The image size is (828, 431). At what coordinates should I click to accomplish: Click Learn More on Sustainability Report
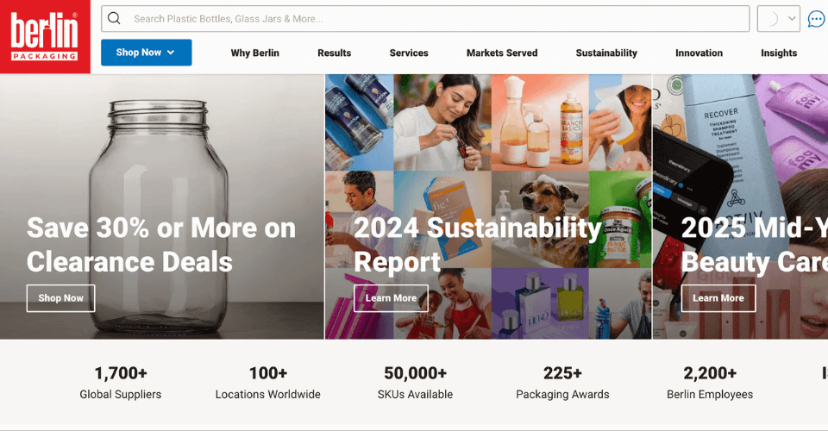click(x=391, y=298)
